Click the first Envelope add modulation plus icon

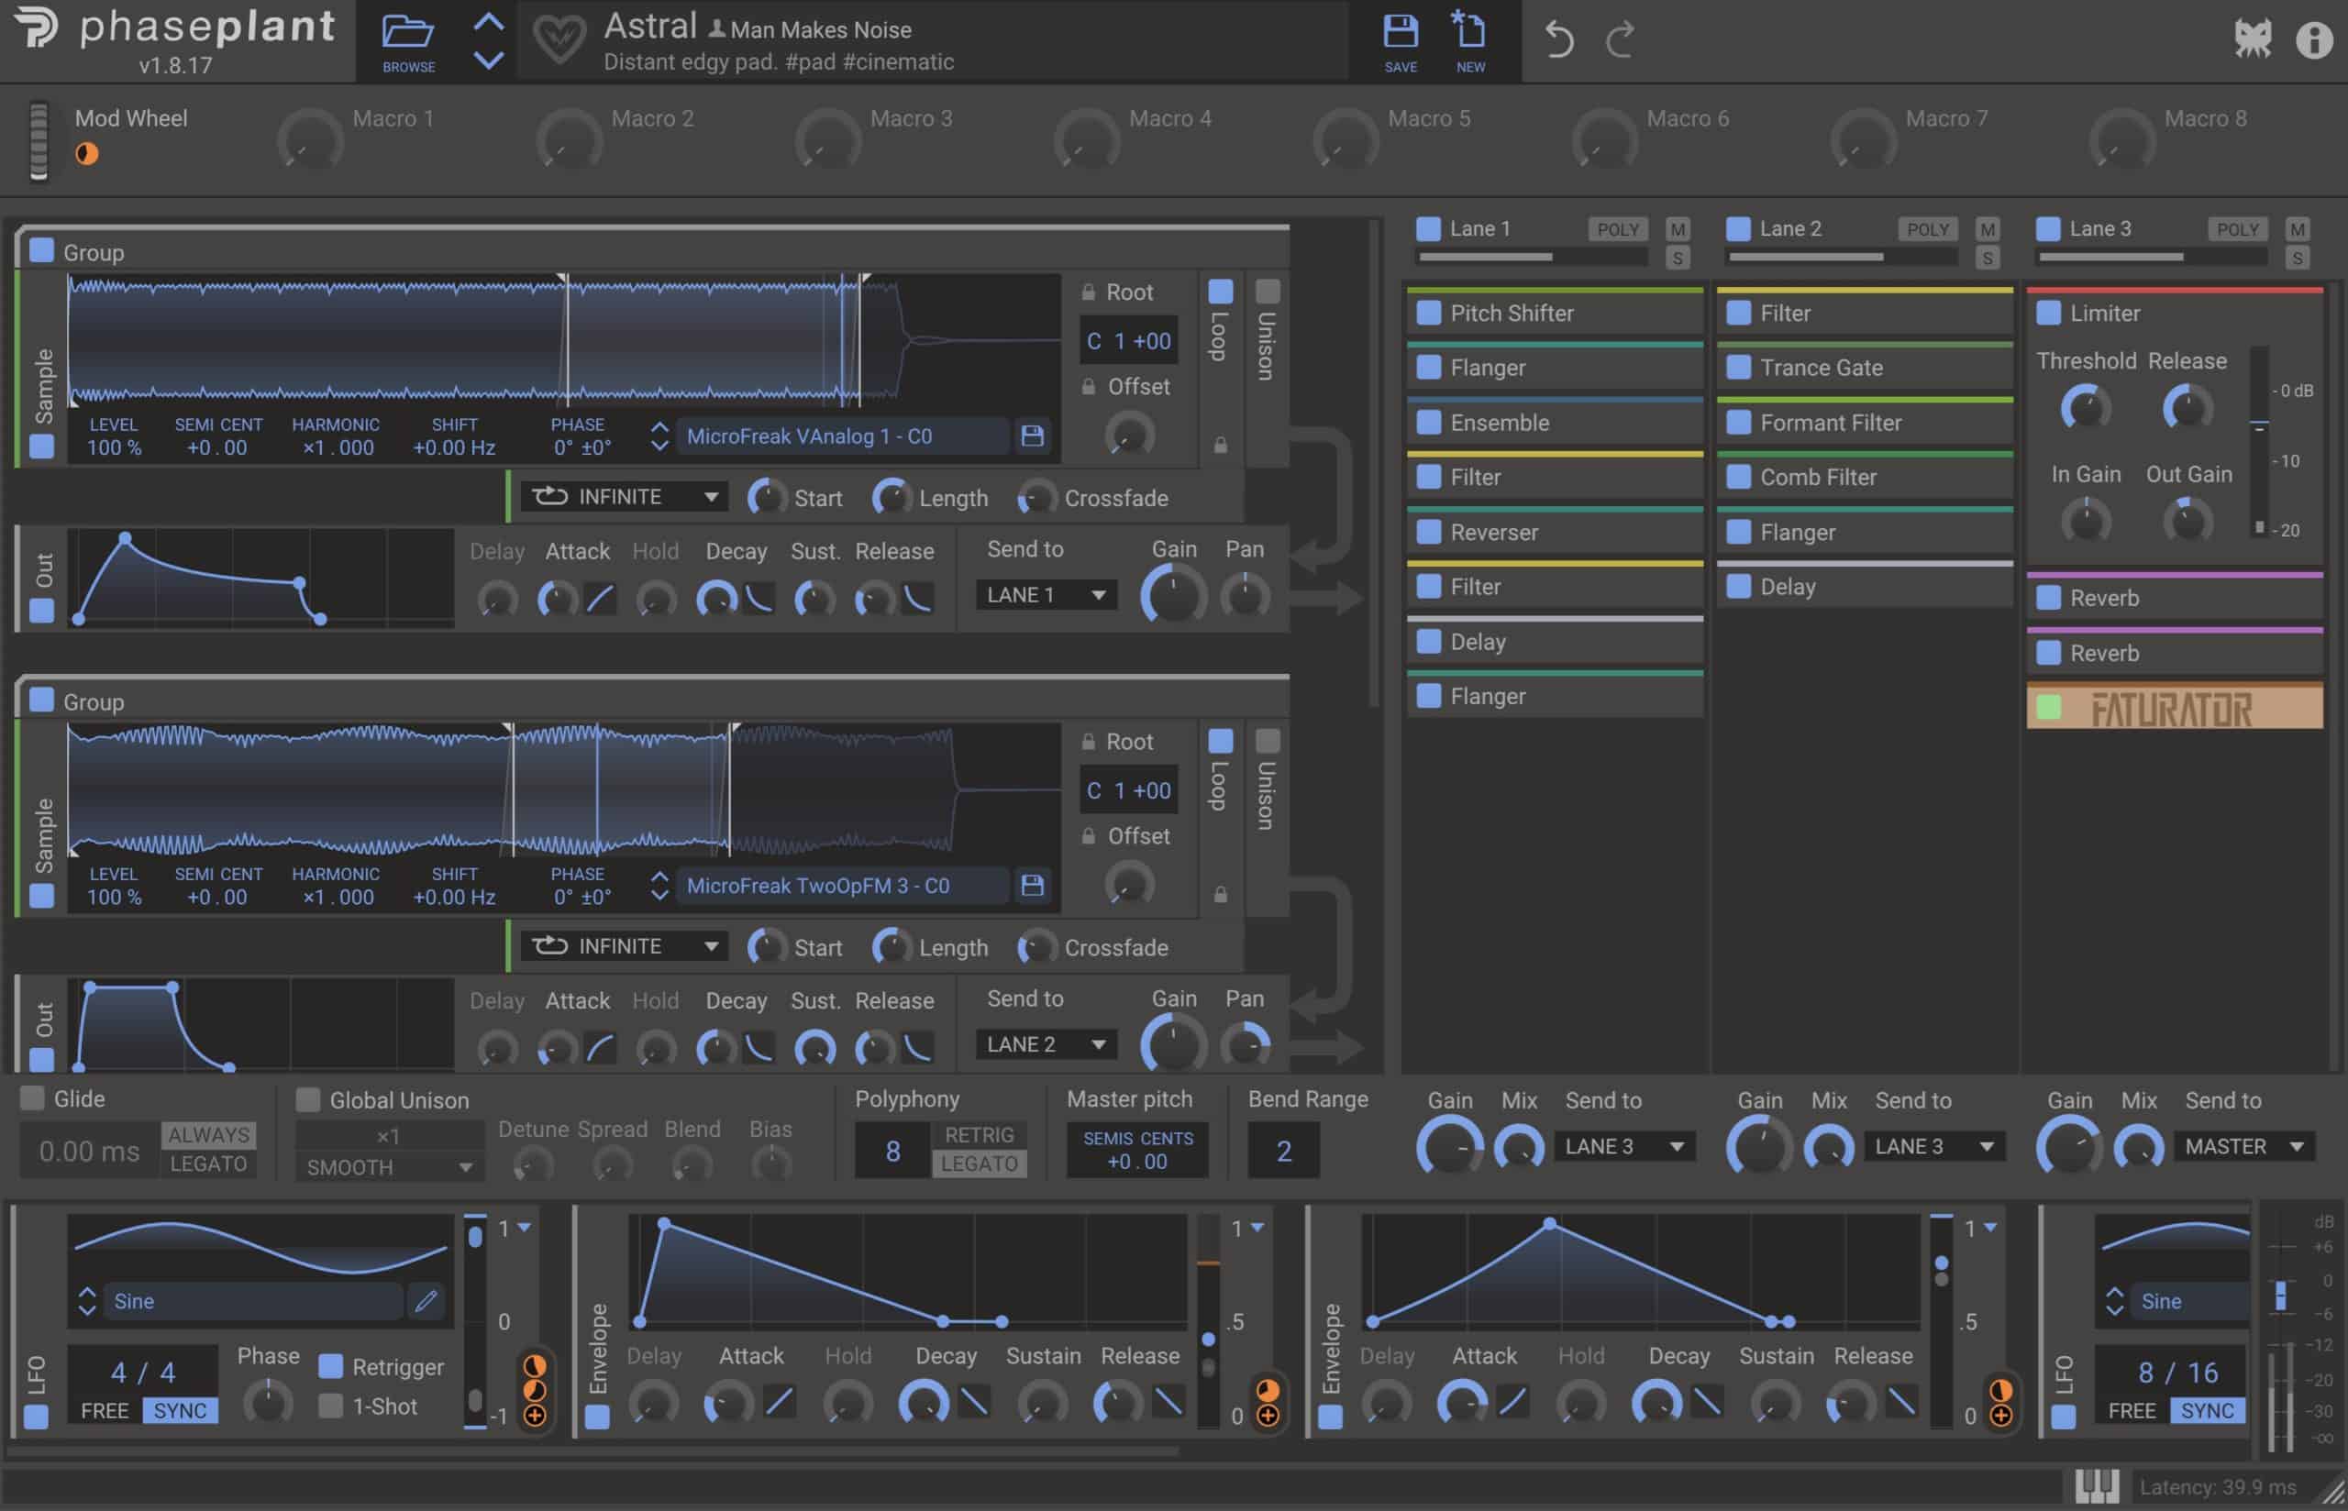(1268, 1415)
